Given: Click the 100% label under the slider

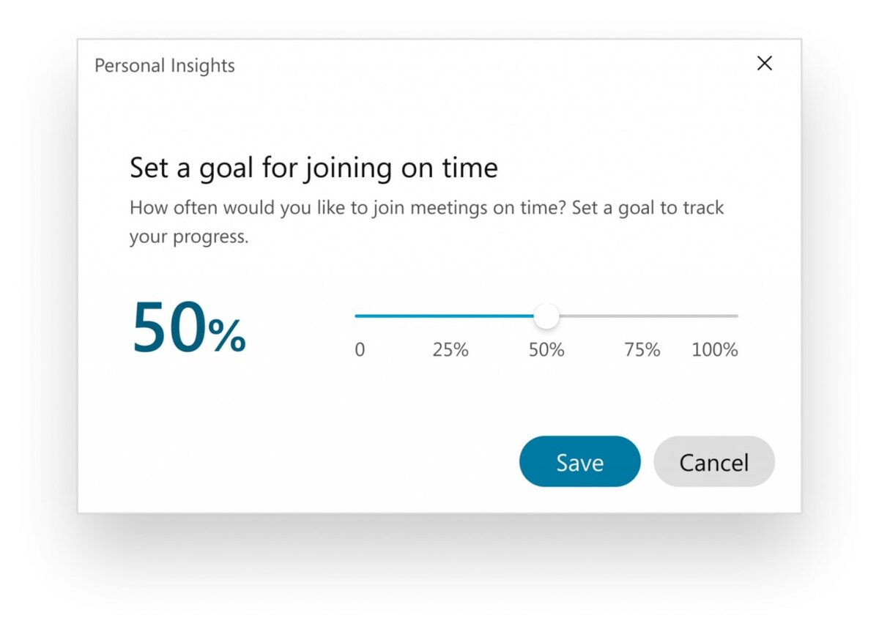Looking at the screenshot, I should (715, 349).
